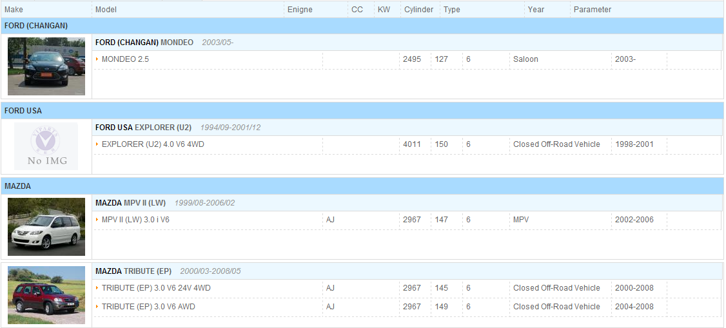Open the MPV II (LW) 3.0 i V6 link

coord(135,220)
